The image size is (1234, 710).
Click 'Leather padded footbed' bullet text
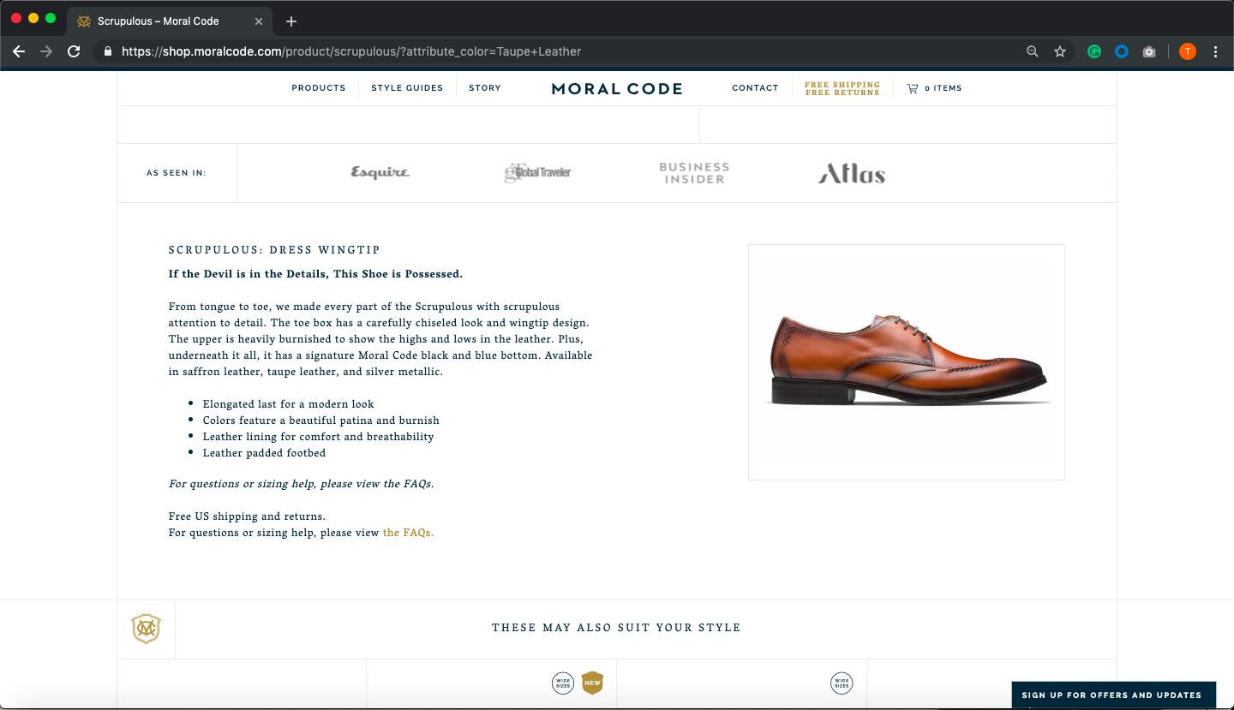click(264, 453)
